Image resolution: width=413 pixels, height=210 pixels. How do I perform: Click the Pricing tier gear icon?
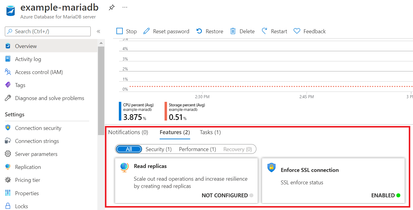point(8,180)
